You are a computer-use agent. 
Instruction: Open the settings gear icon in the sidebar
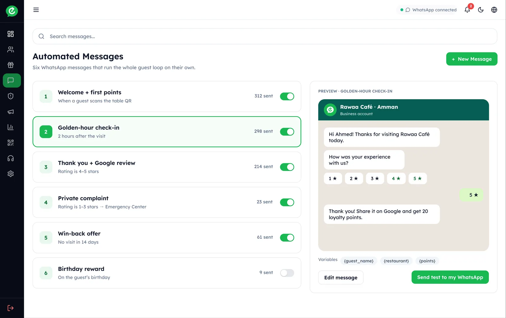[x=11, y=174]
